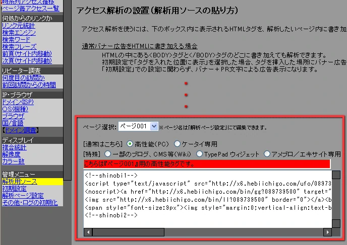This screenshot has height=245, width=347.
Task: Open the ドメイン調査 link
Action: pos(21,130)
